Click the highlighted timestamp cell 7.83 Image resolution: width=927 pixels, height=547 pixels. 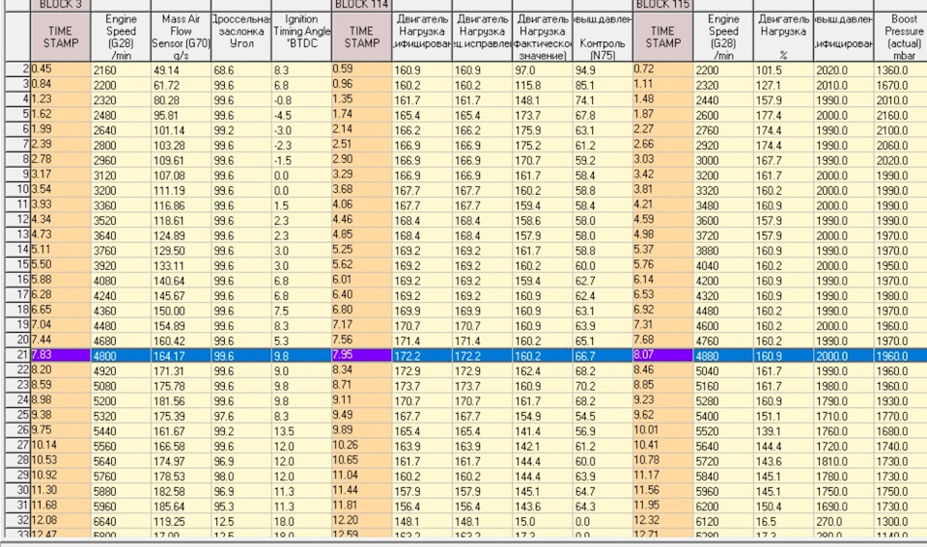click(x=60, y=356)
